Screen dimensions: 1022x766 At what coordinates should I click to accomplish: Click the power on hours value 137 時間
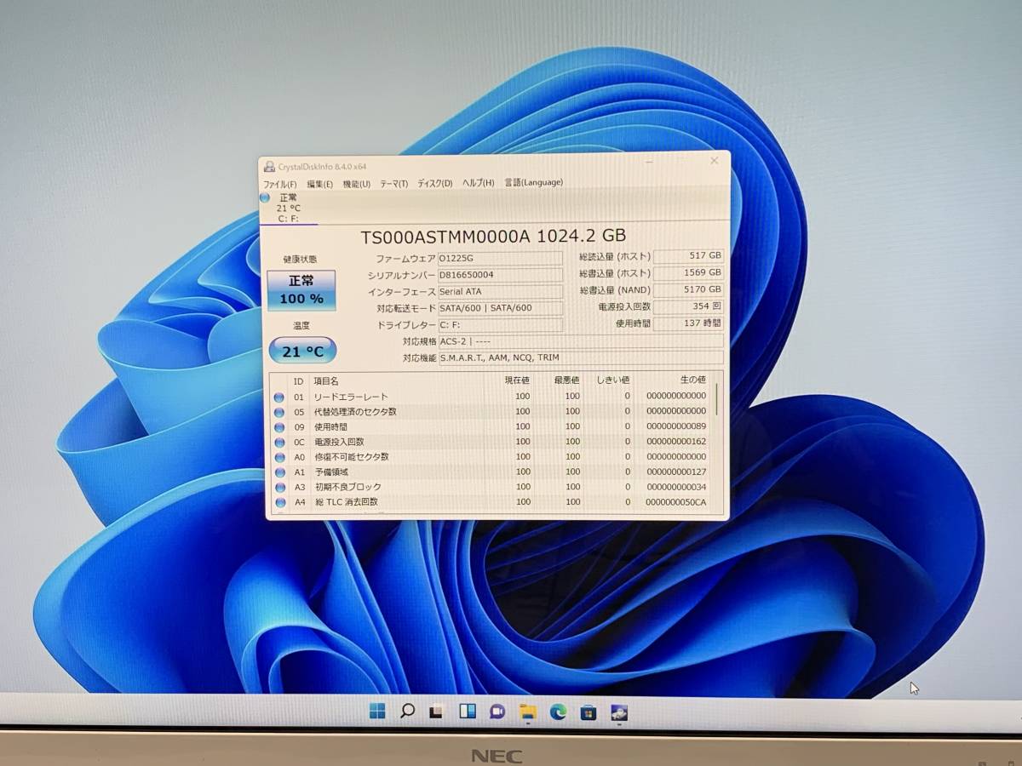pyautogui.click(x=689, y=323)
